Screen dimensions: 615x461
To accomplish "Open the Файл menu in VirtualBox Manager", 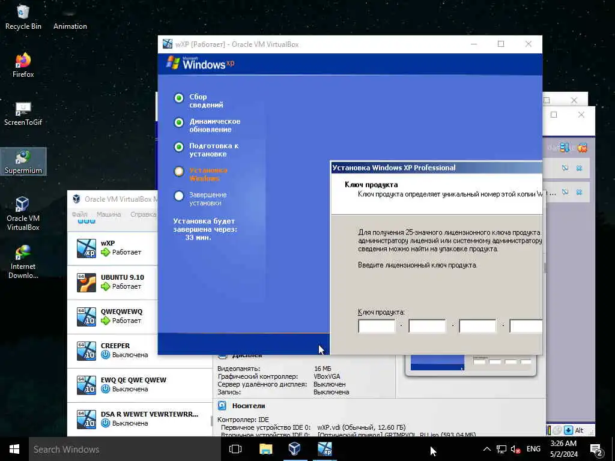I will click(79, 214).
